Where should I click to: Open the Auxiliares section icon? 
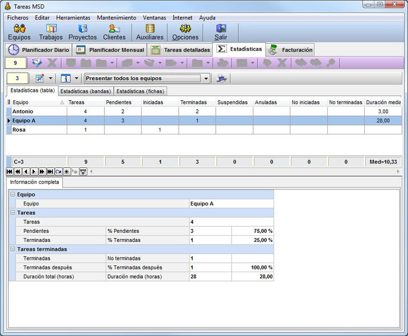[x=150, y=32]
